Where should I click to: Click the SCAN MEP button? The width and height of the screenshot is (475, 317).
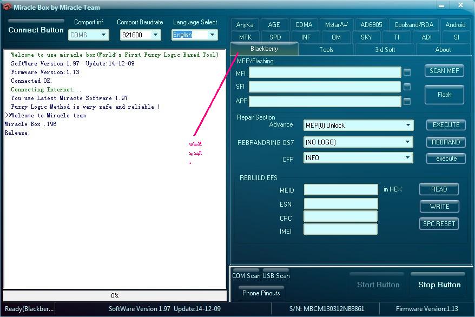point(444,71)
